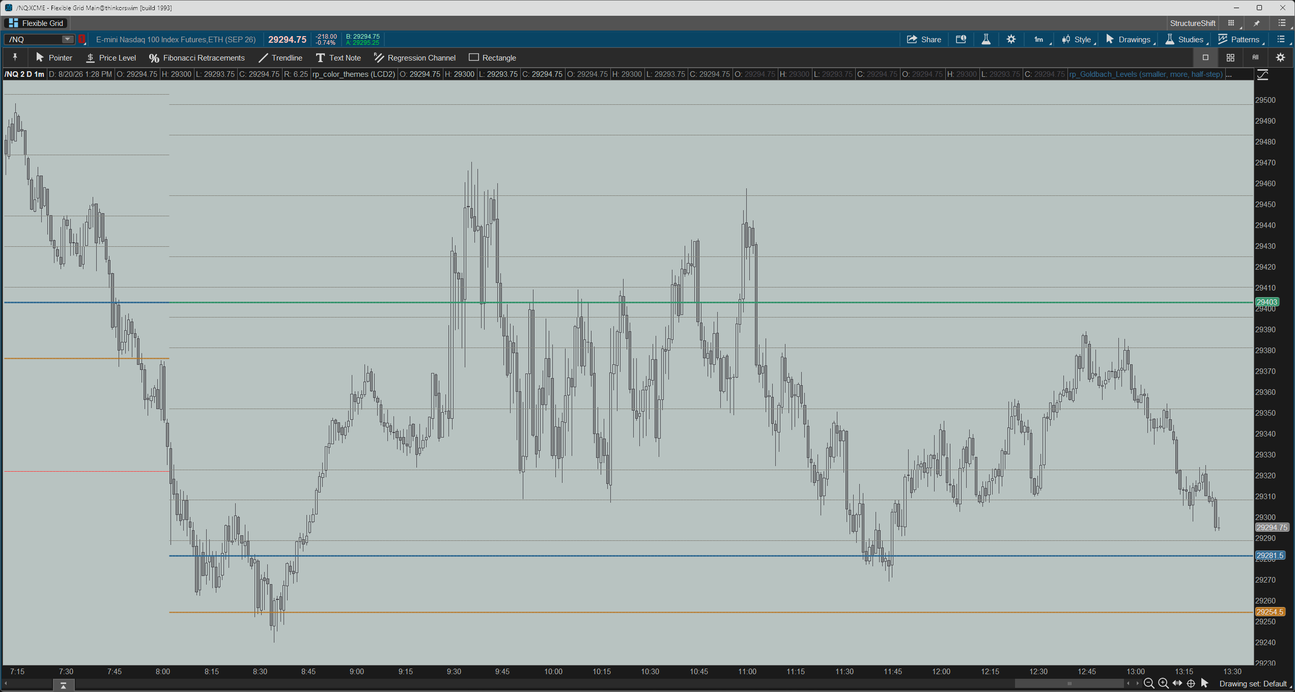This screenshot has width=1295, height=692.
Task: Select the Rectangle drawing tool
Action: (492, 58)
